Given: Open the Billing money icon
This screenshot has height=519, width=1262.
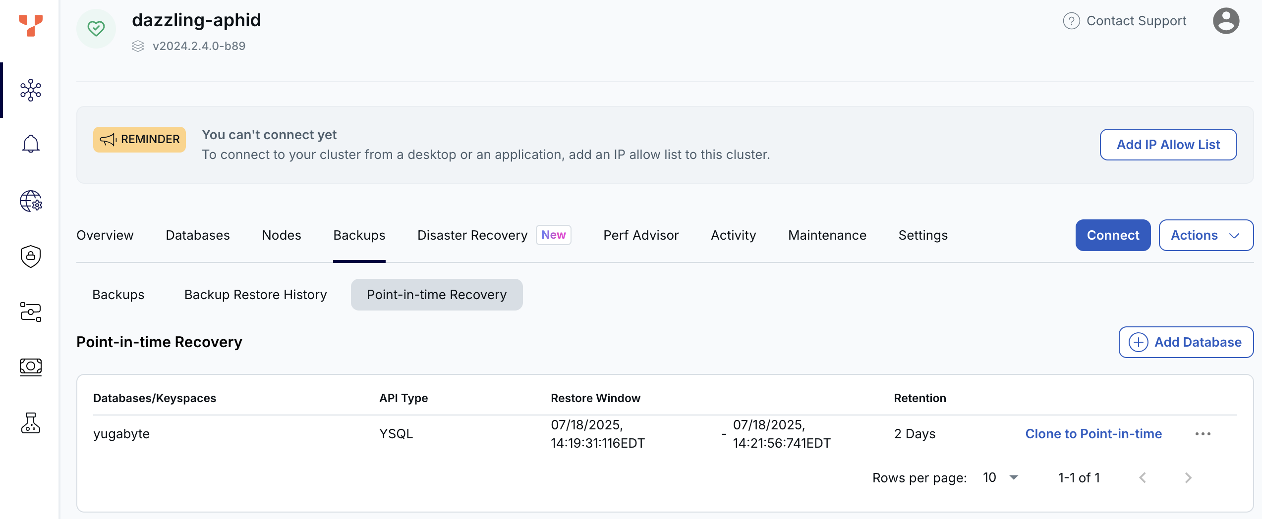Looking at the screenshot, I should 31,367.
